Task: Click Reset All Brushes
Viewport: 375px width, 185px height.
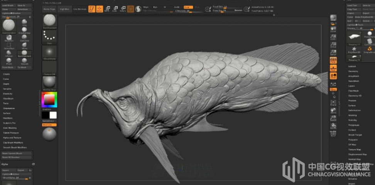Action: [17, 157]
